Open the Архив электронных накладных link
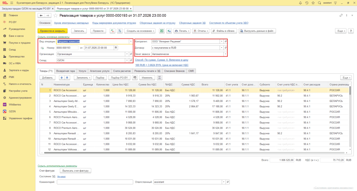 pos(71,23)
